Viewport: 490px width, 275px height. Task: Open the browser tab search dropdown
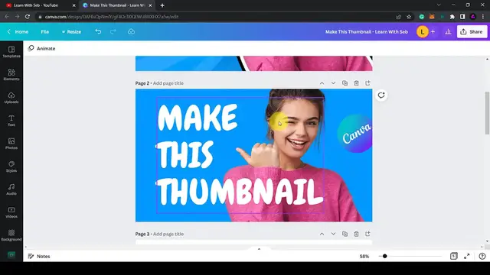pyautogui.click(x=439, y=5)
